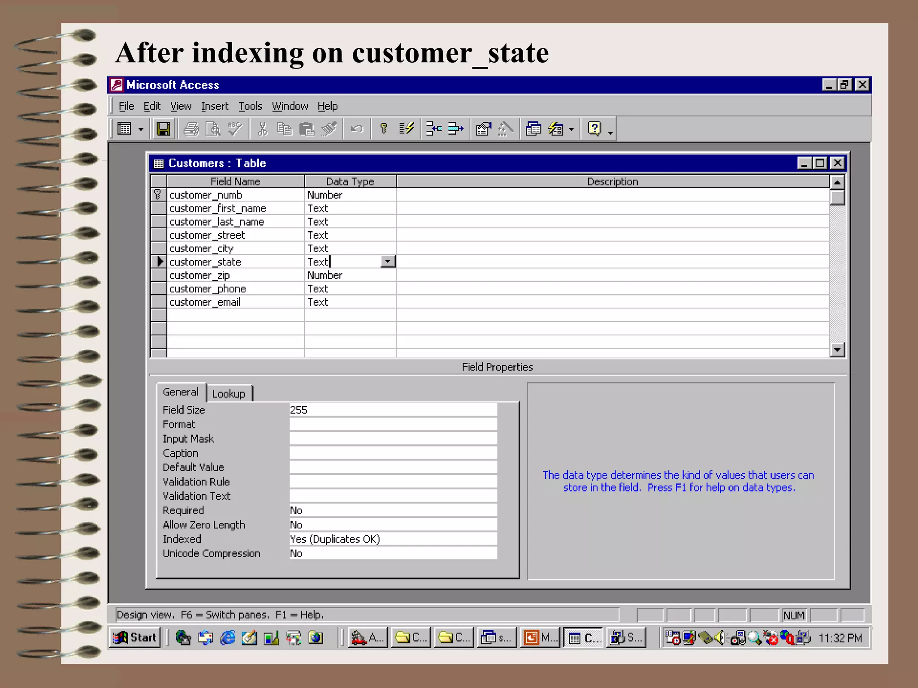Viewport: 918px width, 688px height.
Task: Expand the New Object dropdown arrow
Action: [571, 129]
